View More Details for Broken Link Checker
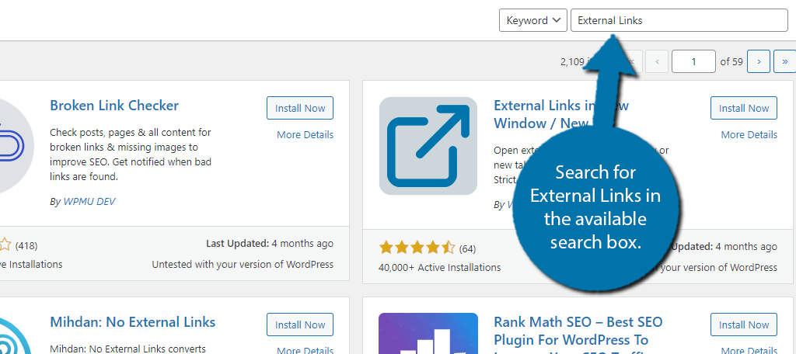This screenshot has width=796, height=354. click(x=305, y=134)
